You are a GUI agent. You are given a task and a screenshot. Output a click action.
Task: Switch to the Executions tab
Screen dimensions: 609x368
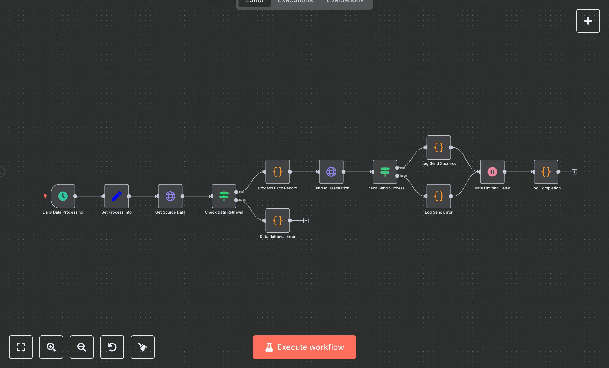click(295, 2)
